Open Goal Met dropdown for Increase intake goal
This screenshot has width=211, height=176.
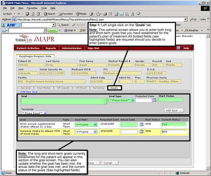(x=86, y=132)
